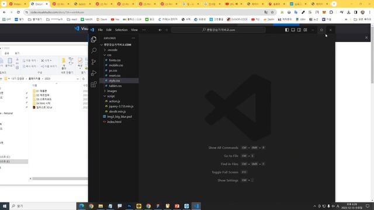Toggle the primary side bar layout icon

coord(287,30)
